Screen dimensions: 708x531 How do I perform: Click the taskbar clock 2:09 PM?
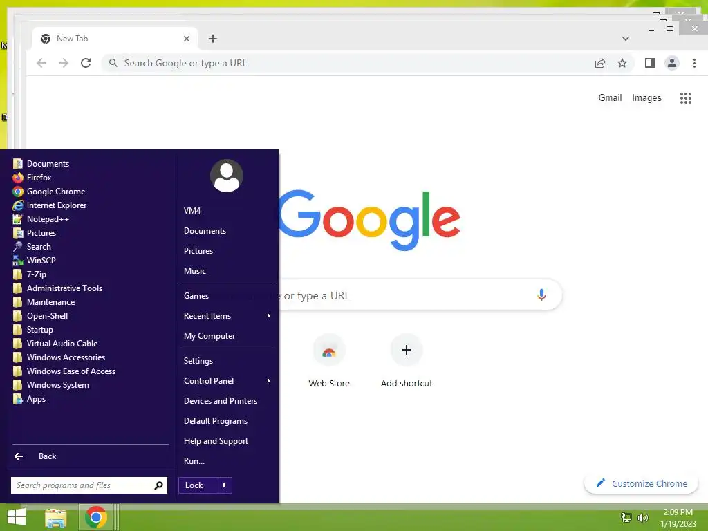[678, 512]
